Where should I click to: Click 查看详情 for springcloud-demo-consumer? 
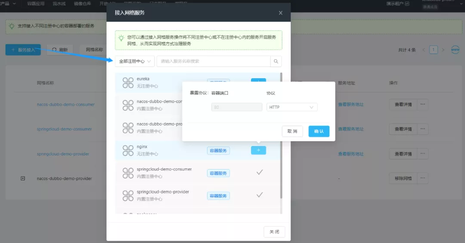coord(403,129)
